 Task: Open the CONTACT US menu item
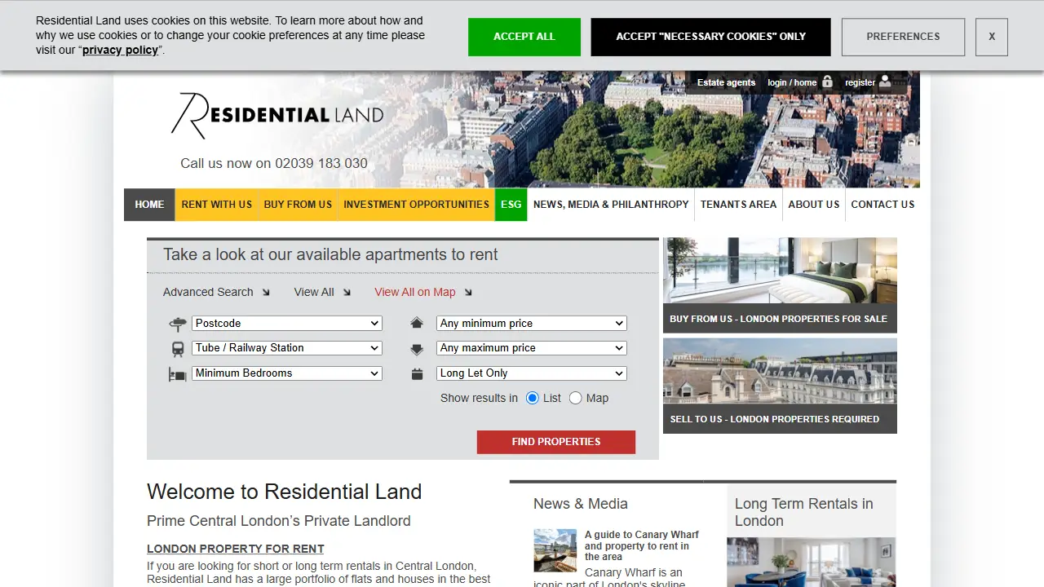tap(883, 205)
